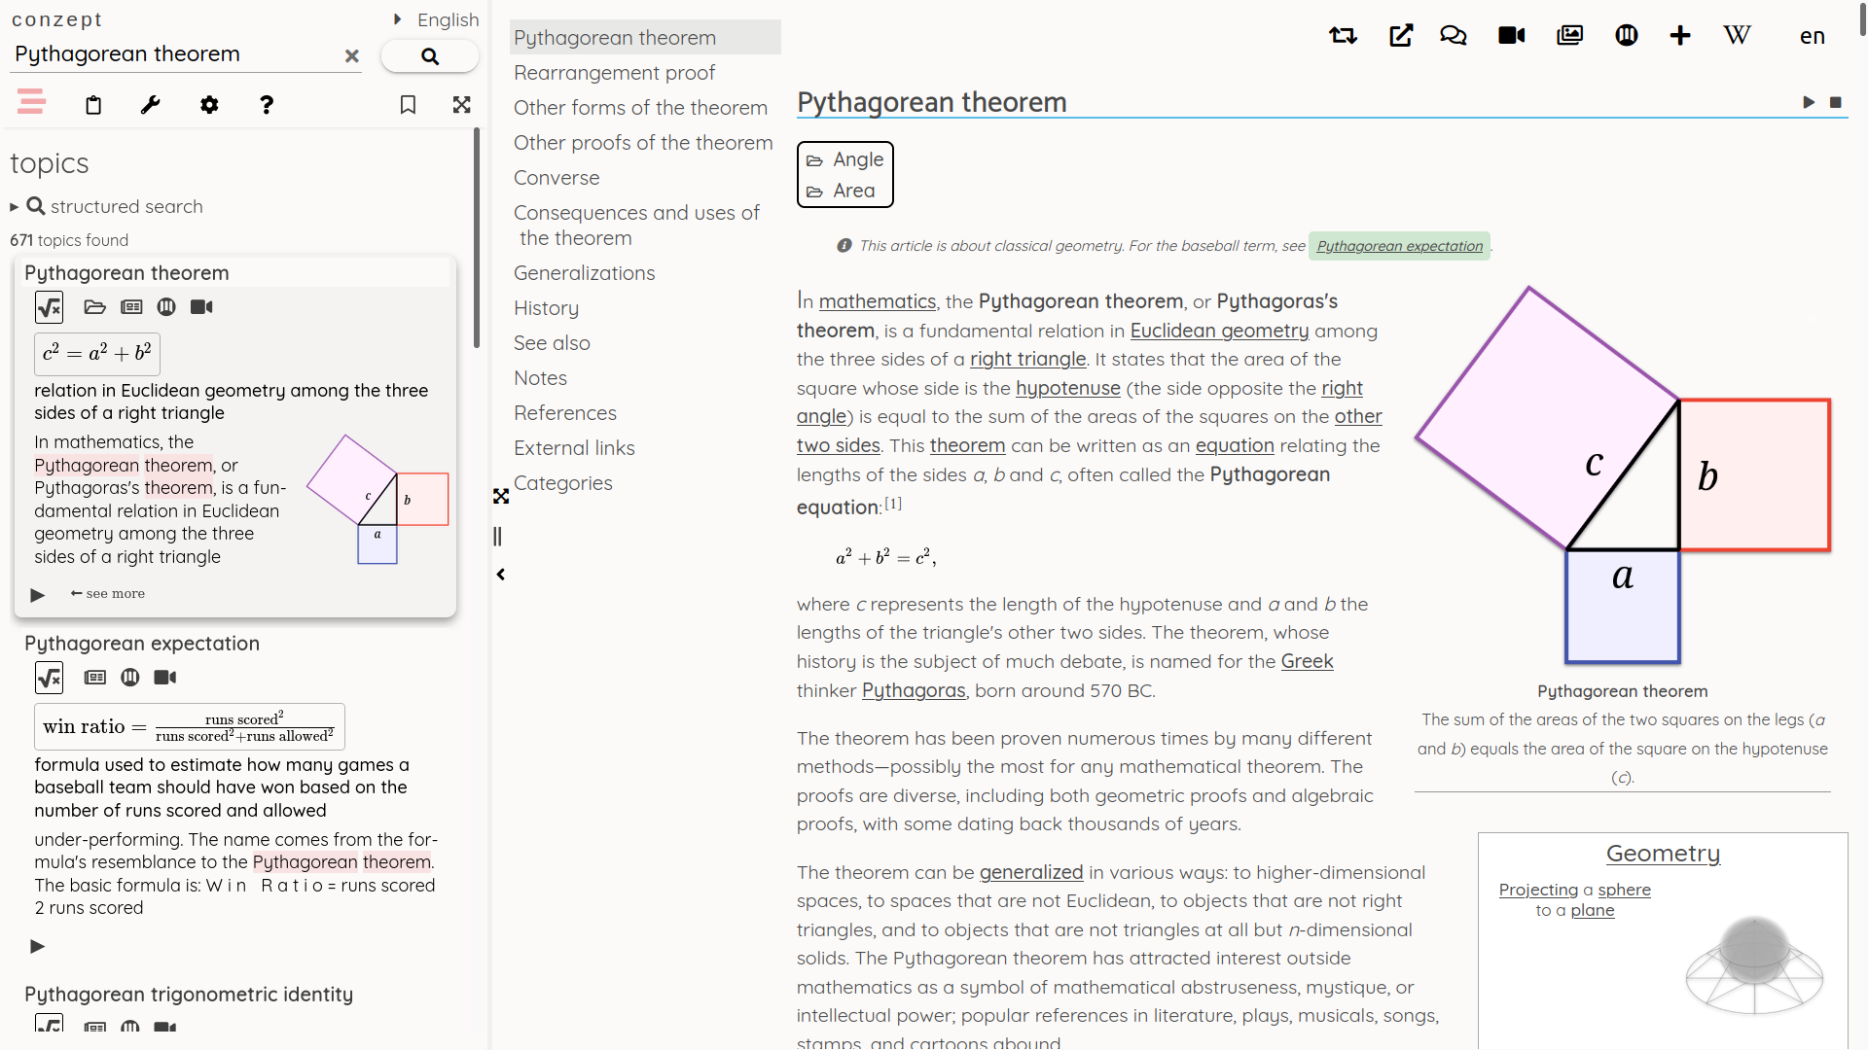Open article in external link icon
The width and height of the screenshot is (1868, 1050).
pyautogui.click(x=1401, y=36)
